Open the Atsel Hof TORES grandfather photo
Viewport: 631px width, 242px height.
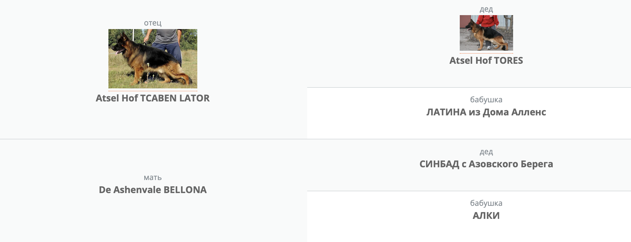[x=486, y=33]
